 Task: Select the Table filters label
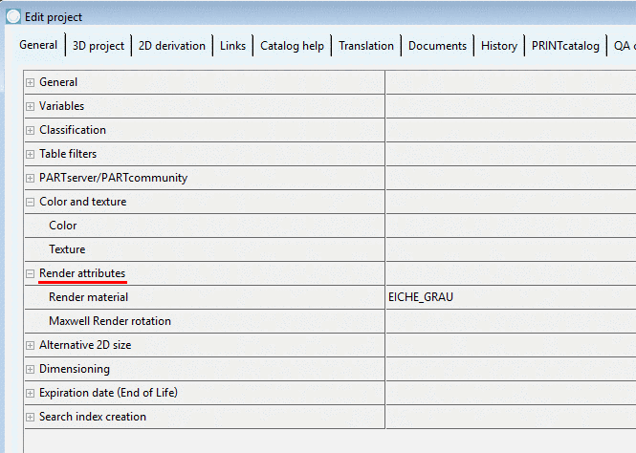pyautogui.click(x=68, y=154)
